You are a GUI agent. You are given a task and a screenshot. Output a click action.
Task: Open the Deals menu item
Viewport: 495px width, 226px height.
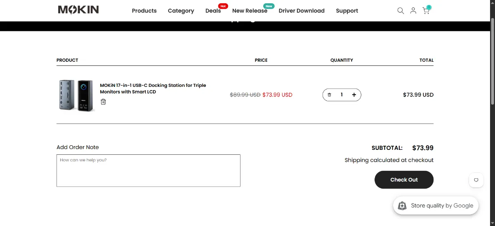(213, 11)
